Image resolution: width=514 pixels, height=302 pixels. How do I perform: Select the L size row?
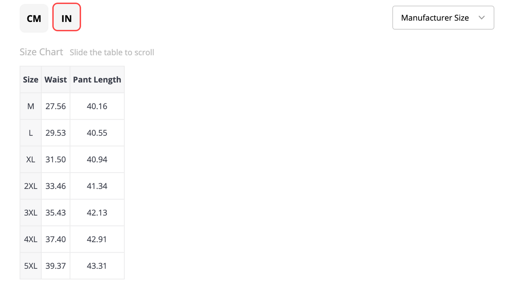point(72,133)
